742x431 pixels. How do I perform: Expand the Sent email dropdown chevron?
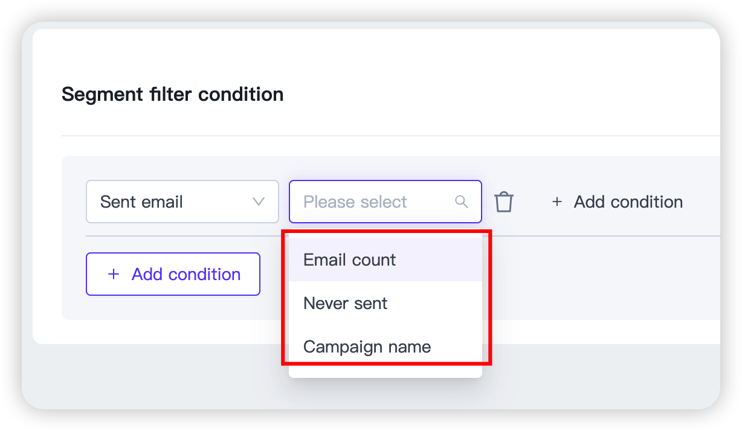(x=259, y=202)
